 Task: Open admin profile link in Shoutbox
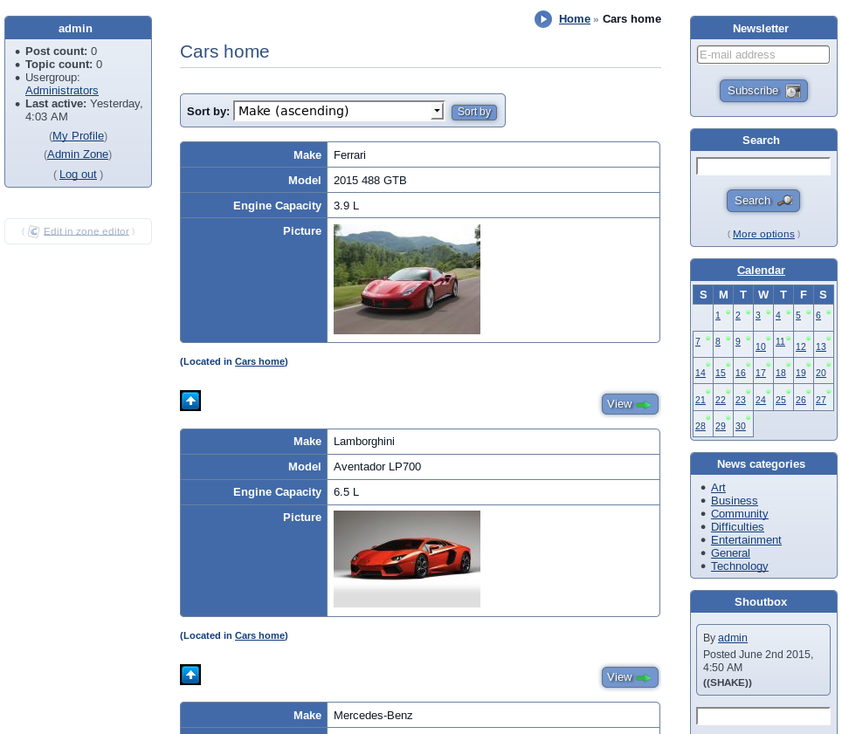[x=733, y=638]
